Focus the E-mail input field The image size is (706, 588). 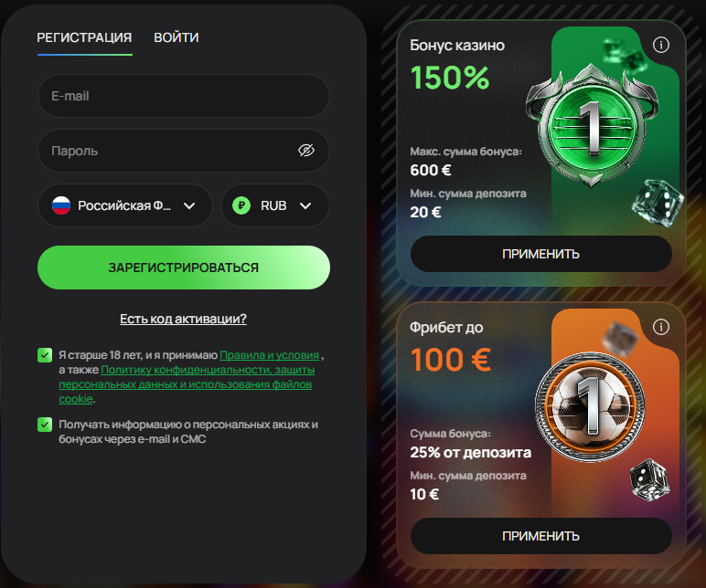tap(184, 96)
